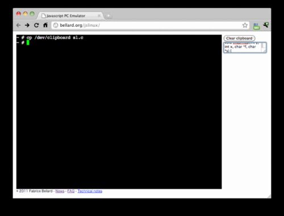Open a new browser tab
This screenshot has width=284, height=216.
coord(108,16)
